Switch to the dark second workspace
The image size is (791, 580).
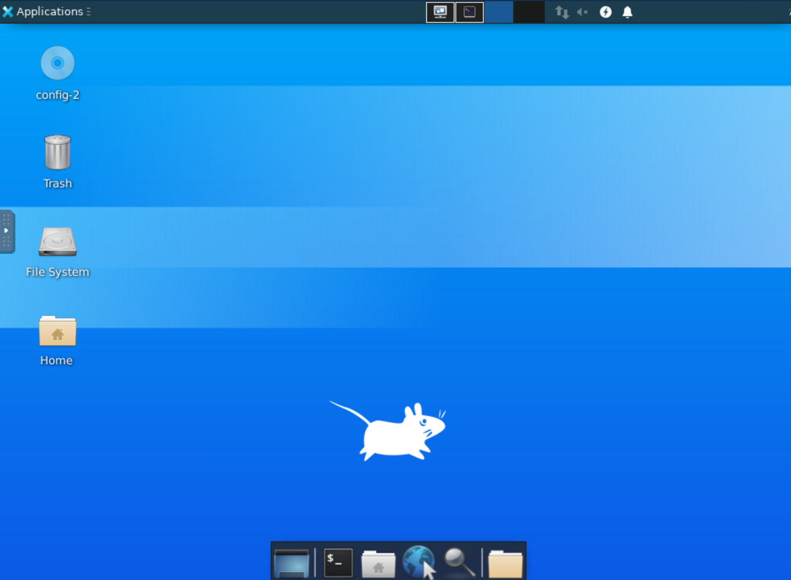[529, 12]
